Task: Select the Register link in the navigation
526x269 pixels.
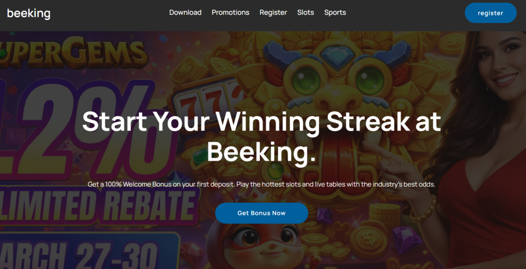Action: tap(273, 12)
